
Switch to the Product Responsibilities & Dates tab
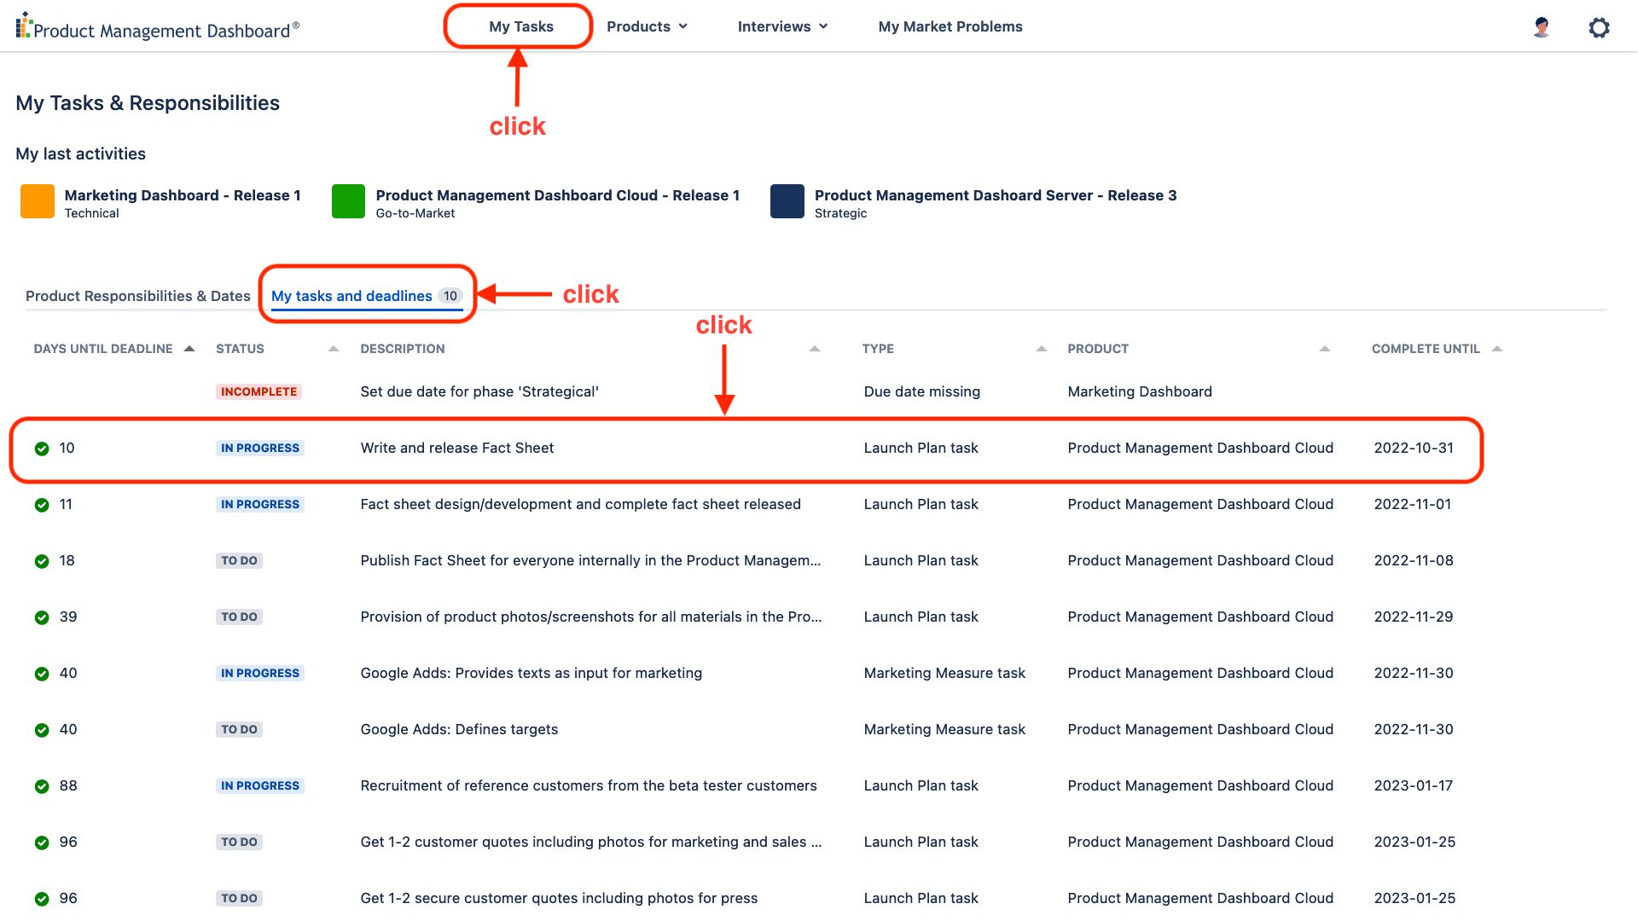(138, 296)
